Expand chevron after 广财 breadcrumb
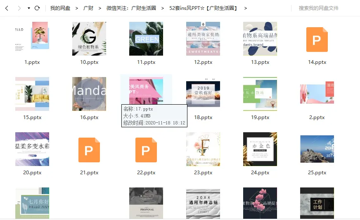The image size is (360, 220). click(99, 8)
